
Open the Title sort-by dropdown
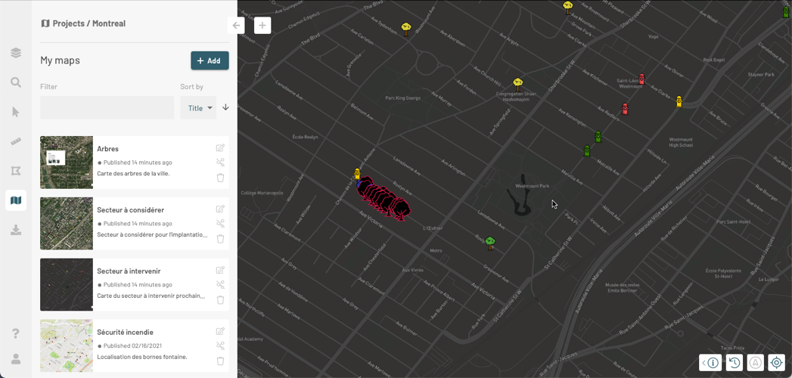(198, 108)
